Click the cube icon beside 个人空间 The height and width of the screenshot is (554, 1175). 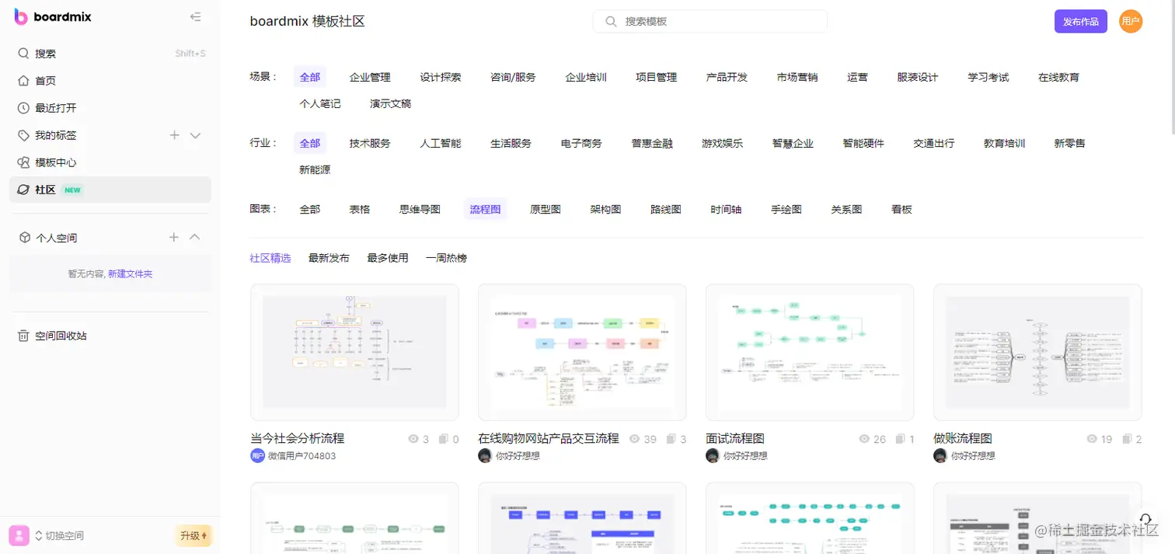tap(25, 238)
